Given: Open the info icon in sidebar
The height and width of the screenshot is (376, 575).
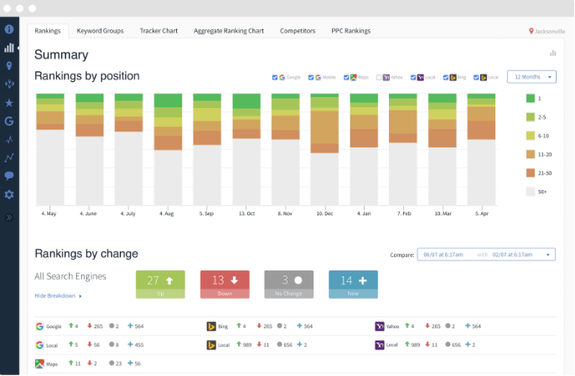Looking at the screenshot, I should (9, 29).
